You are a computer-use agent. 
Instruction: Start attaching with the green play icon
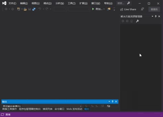[93, 9]
